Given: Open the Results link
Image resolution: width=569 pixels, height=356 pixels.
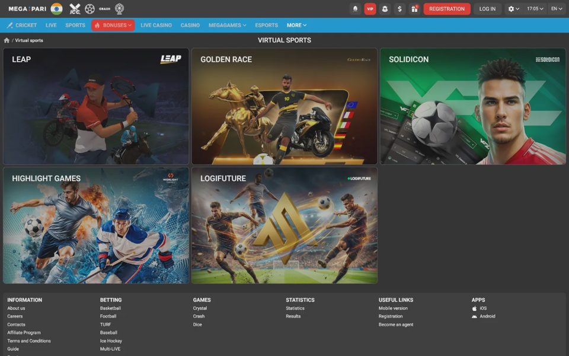Looking at the screenshot, I should tap(293, 316).
